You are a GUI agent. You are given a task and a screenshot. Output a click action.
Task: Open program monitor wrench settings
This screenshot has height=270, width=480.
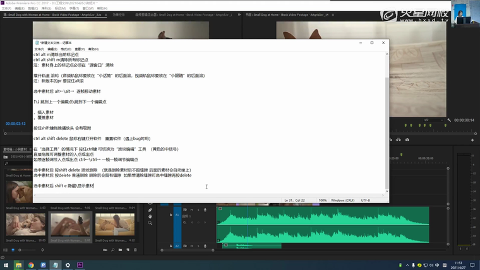pos(449,120)
